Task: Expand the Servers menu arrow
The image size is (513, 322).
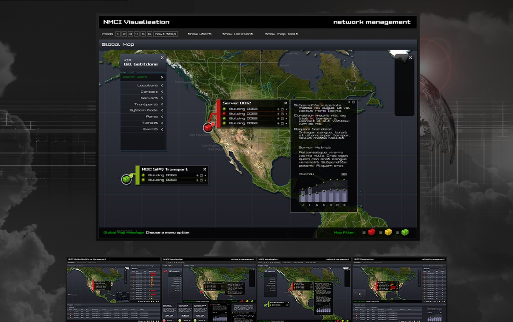Action: tap(162, 98)
